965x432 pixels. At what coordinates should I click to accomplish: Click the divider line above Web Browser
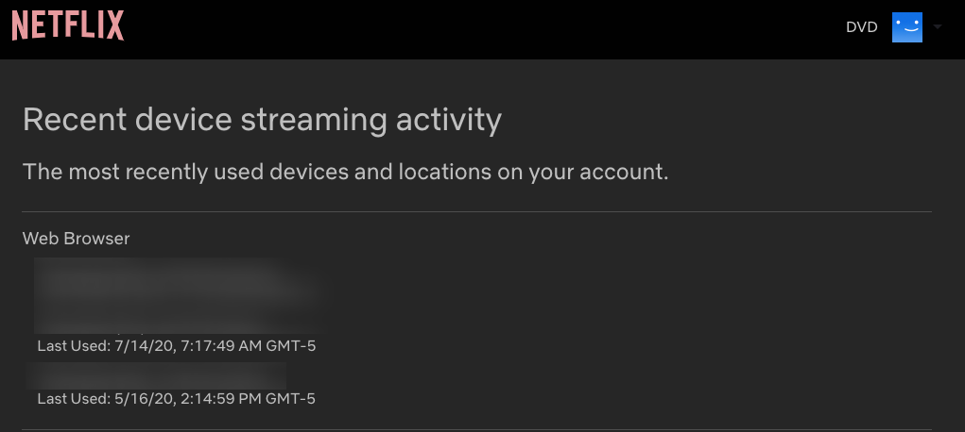(x=476, y=212)
